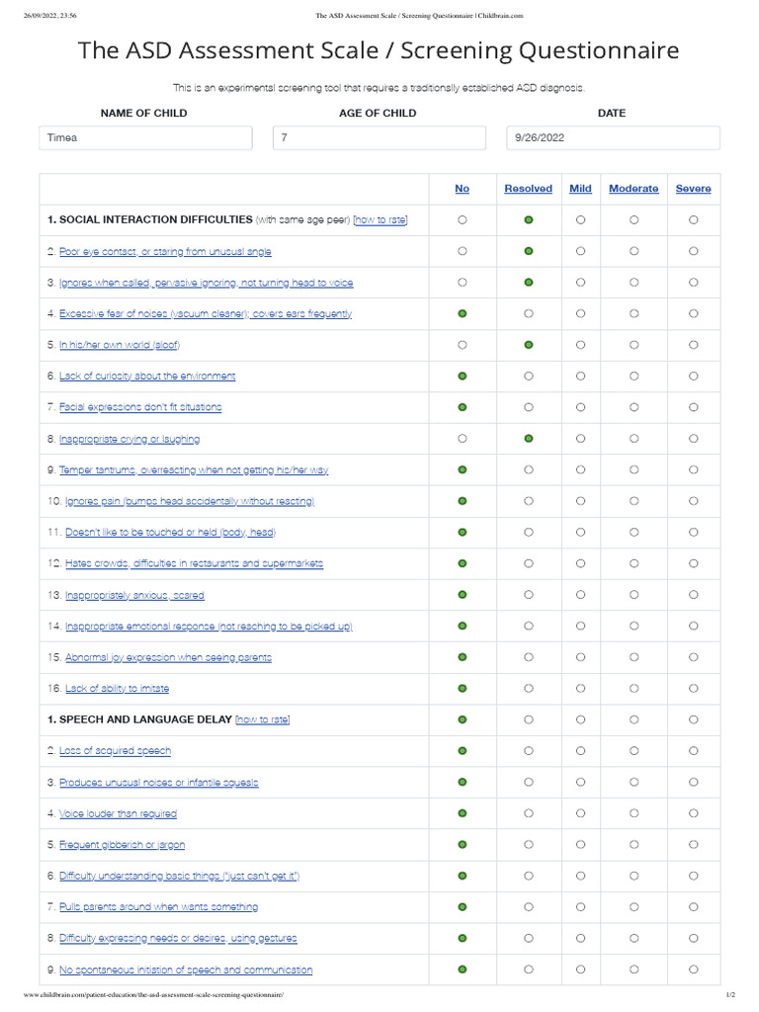The height and width of the screenshot is (1012, 759).
Task: Open 'Hates crowds' item link
Action: click(x=194, y=563)
